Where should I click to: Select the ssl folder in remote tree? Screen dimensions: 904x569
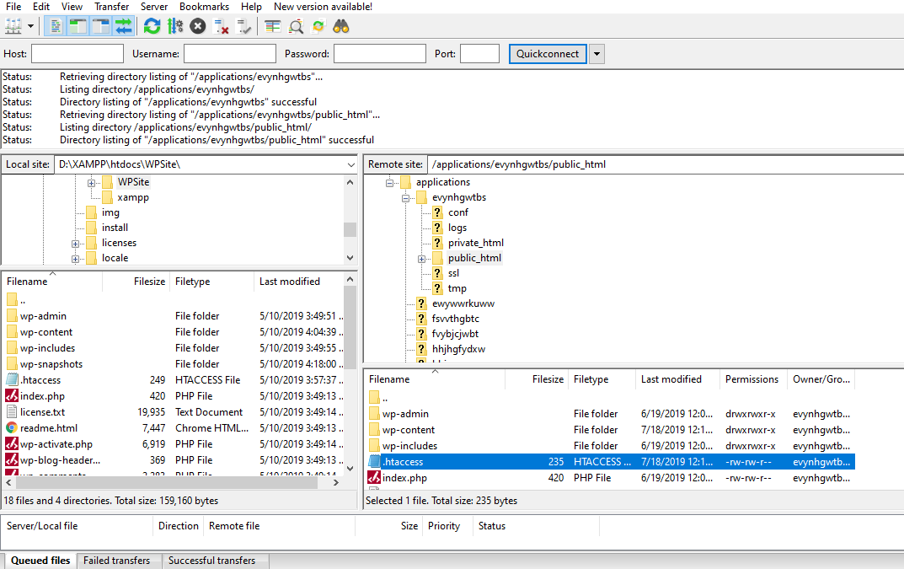point(454,273)
